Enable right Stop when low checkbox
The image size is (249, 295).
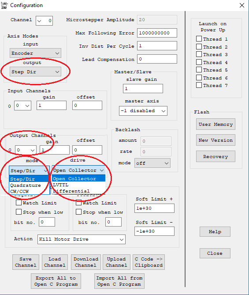(78, 212)
